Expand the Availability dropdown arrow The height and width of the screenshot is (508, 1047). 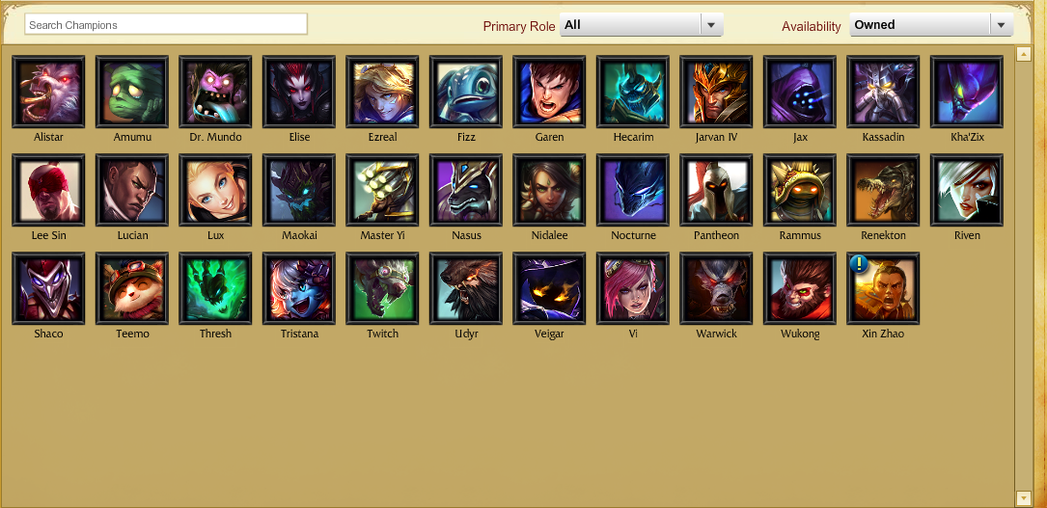click(1001, 25)
